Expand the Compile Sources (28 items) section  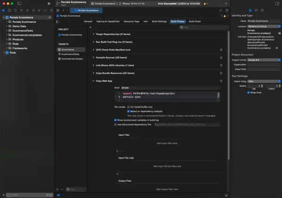click(93, 58)
